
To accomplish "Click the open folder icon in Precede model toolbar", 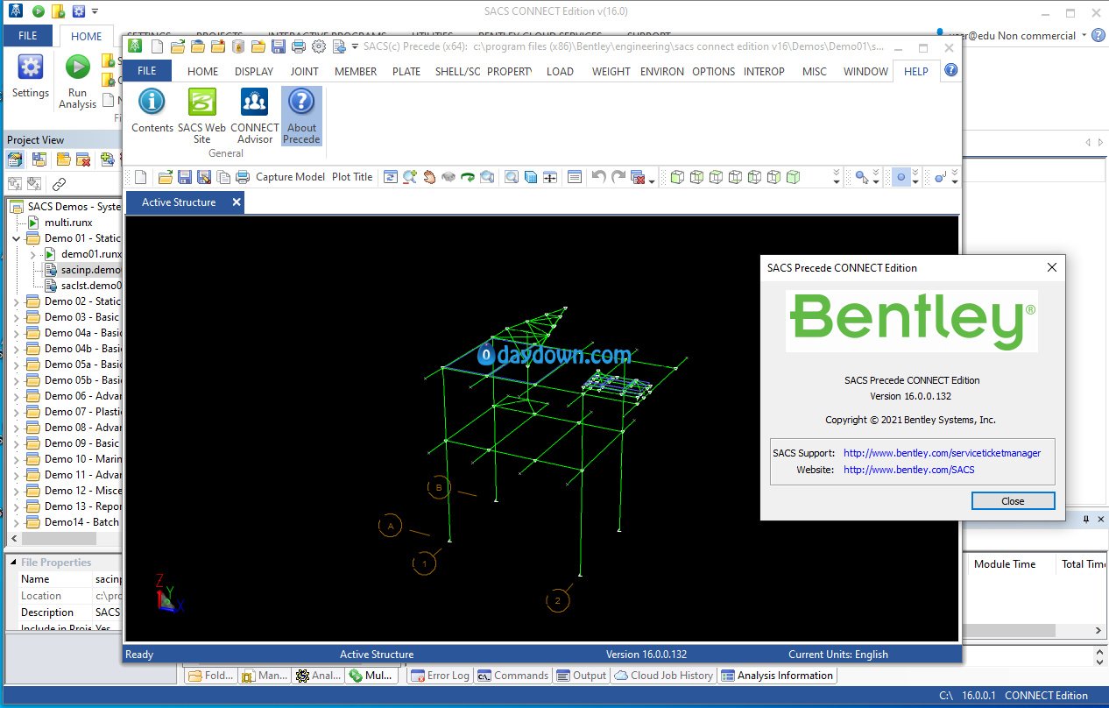I will pos(165,177).
